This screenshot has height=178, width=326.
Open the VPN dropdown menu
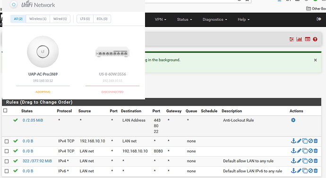point(161,19)
